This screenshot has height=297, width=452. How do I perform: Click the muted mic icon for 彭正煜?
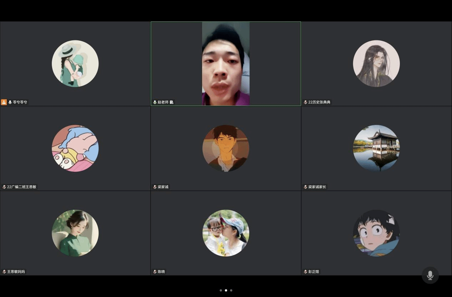click(306, 272)
